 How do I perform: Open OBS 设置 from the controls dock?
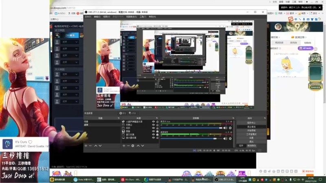(251, 138)
